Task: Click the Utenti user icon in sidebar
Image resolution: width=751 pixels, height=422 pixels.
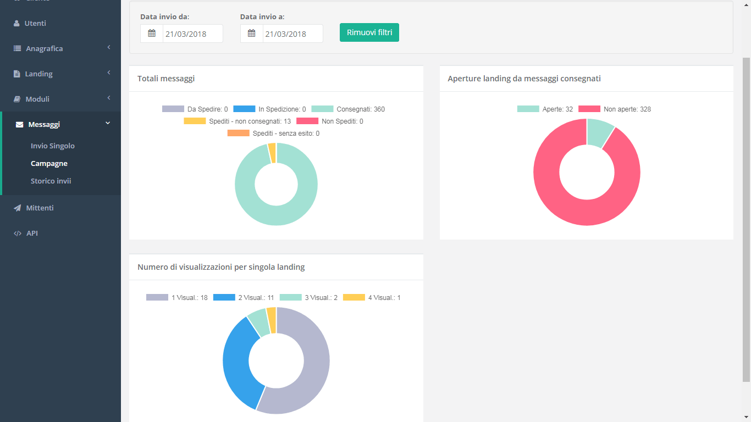Action: click(x=16, y=24)
